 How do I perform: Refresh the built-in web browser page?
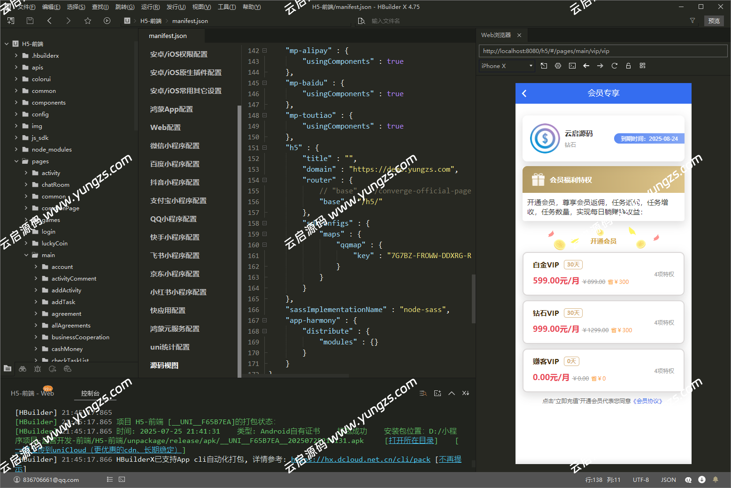click(x=614, y=66)
